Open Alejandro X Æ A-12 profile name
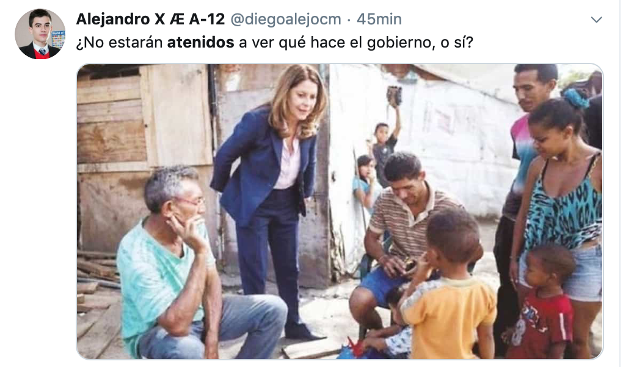The height and width of the screenshot is (367, 623). 151,19
